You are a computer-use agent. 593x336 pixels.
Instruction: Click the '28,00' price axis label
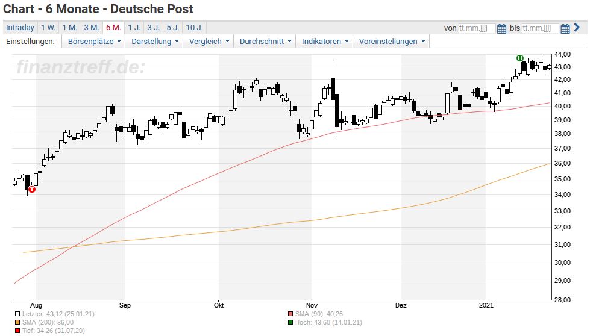[x=562, y=300]
